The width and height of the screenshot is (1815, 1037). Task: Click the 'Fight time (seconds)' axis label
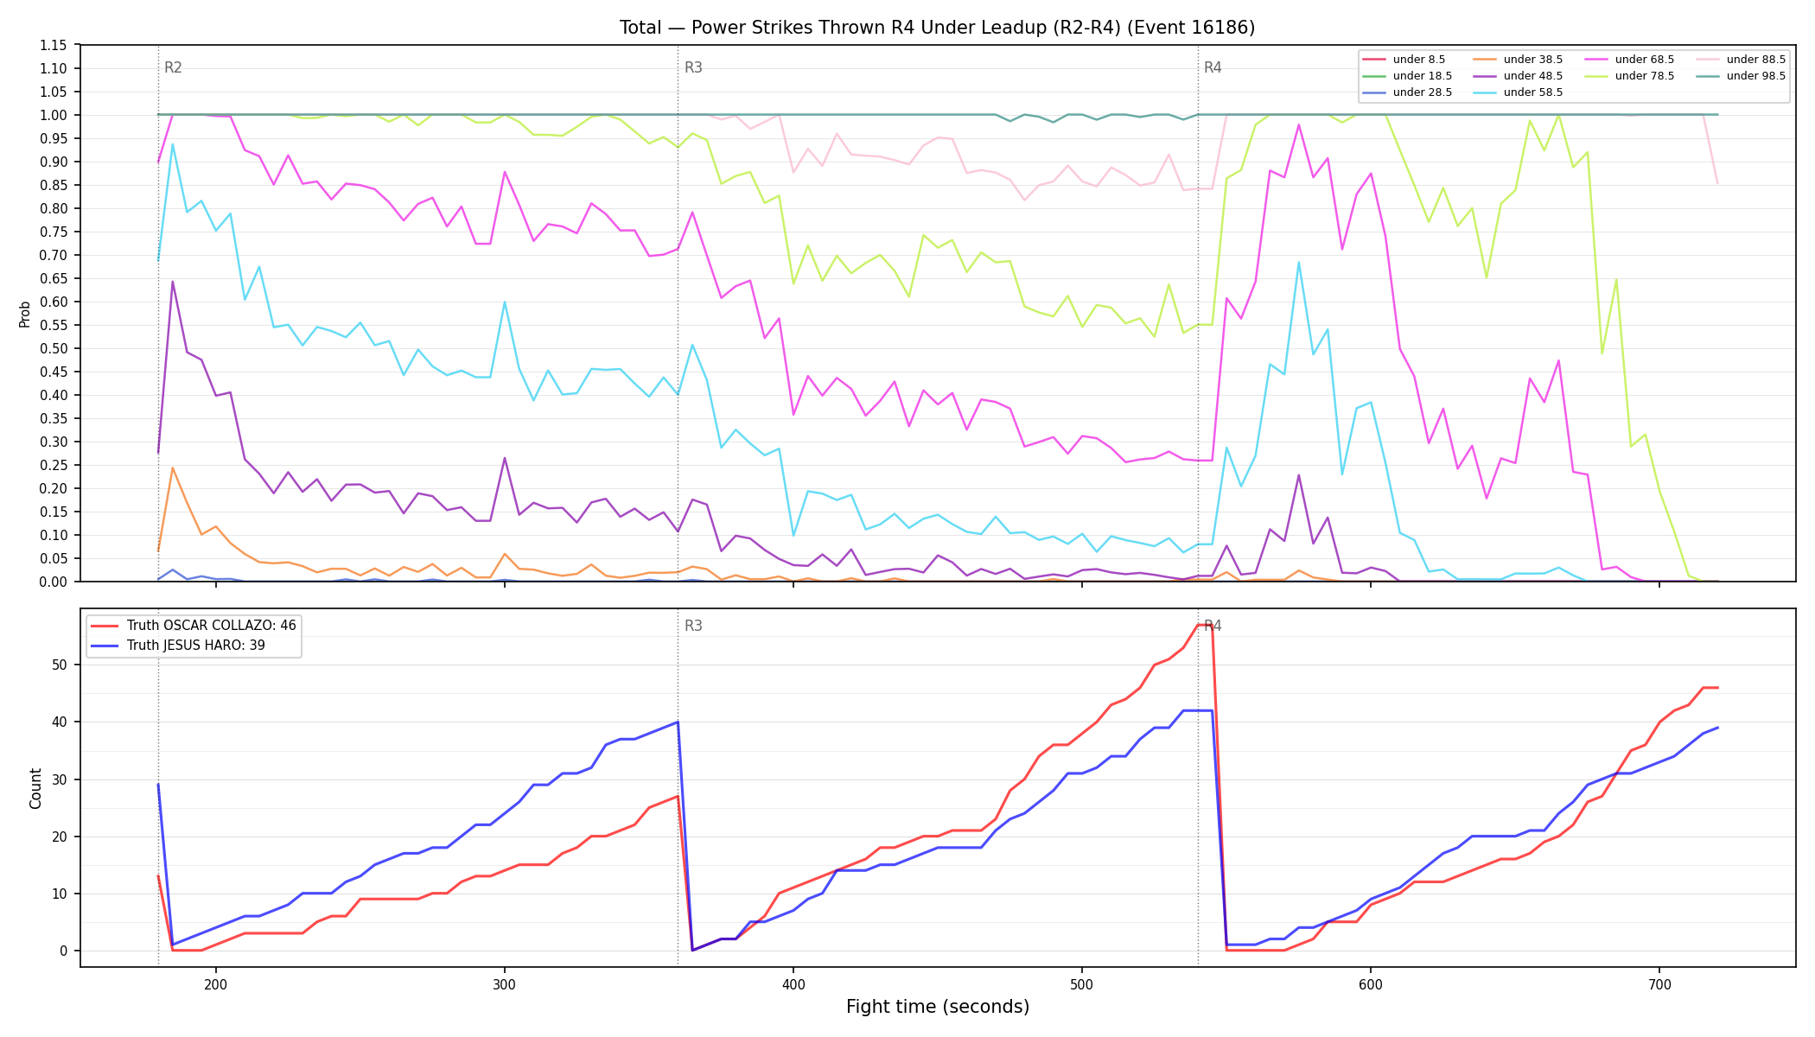[938, 1007]
